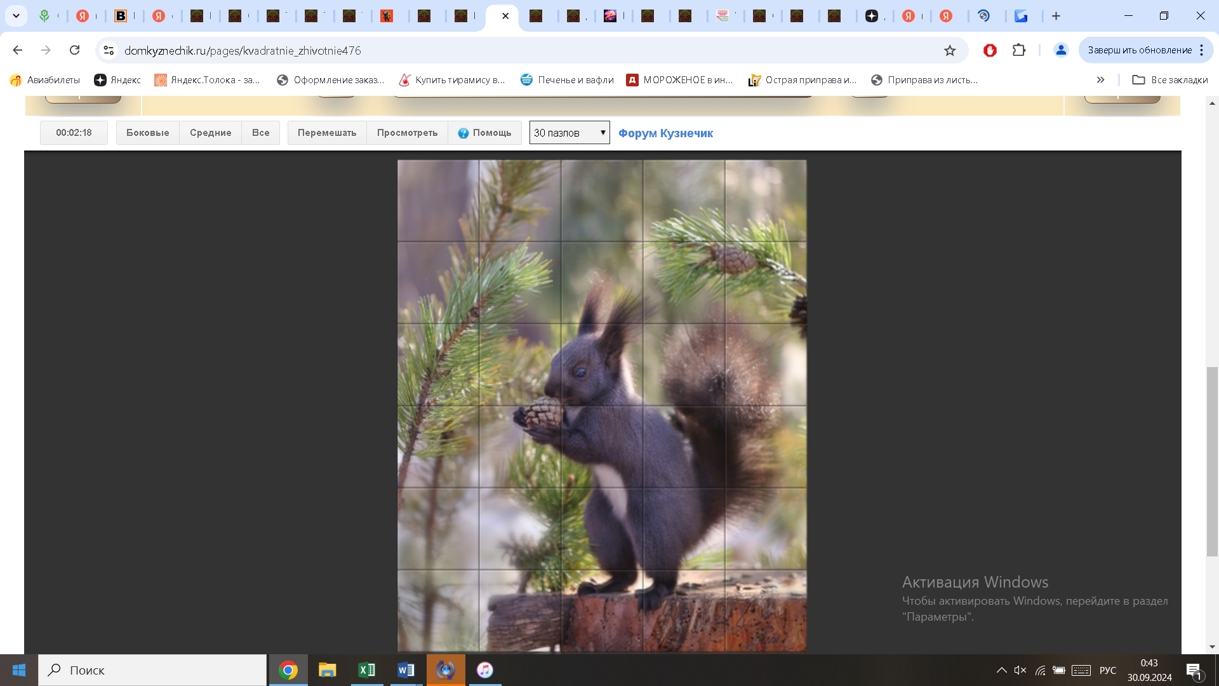Shuffle pieces with Перемешать
Viewport: 1219px width, 686px height.
(327, 133)
